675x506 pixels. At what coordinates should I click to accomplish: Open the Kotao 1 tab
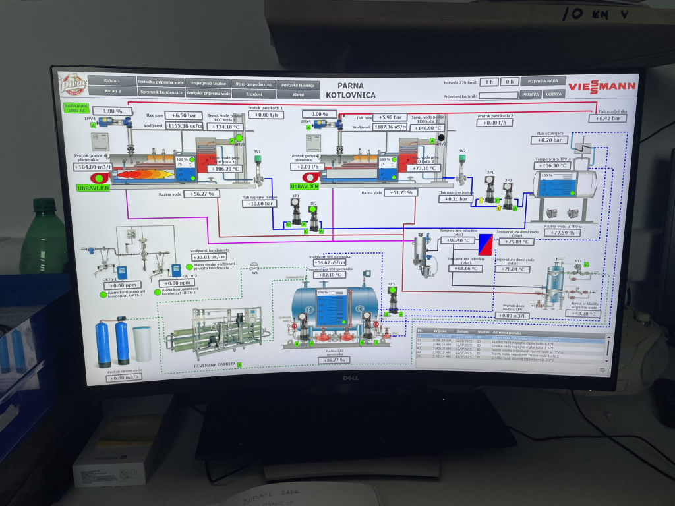pos(113,81)
